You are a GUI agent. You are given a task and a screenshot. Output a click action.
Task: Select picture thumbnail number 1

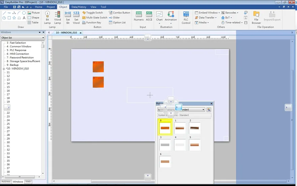(x=179, y=128)
